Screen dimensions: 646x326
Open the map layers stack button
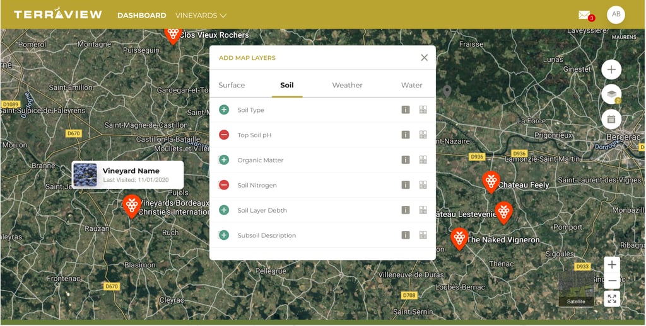point(611,94)
